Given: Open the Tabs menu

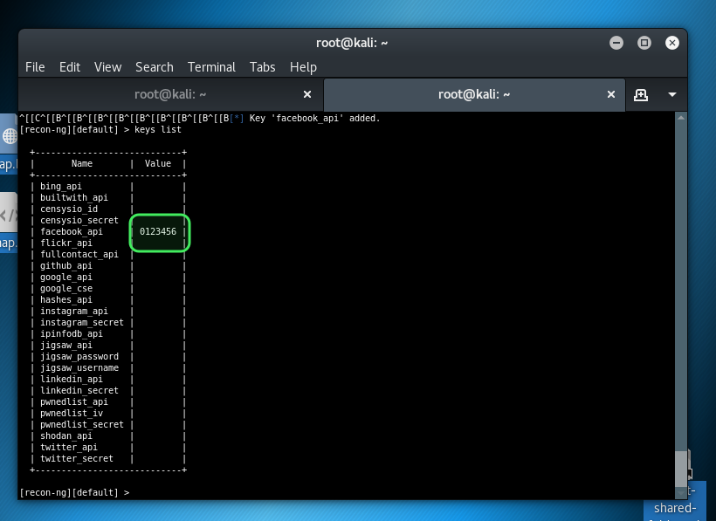Looking at the screenshot, I should pos(262,67).
